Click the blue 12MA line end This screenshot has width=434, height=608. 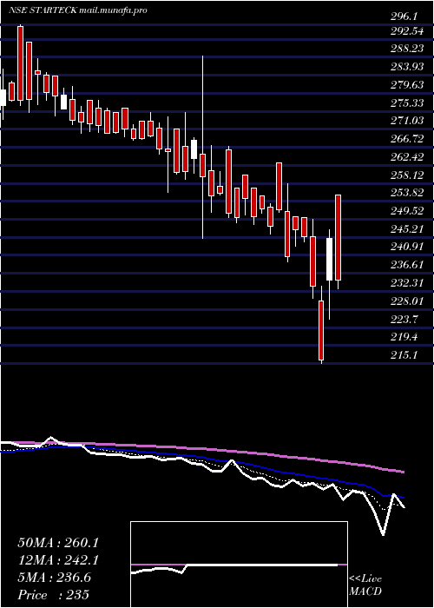click(x=402, y=497)
